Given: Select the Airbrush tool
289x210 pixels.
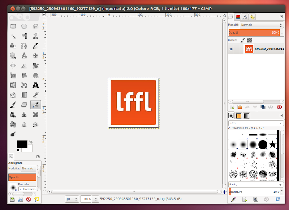Looking at the screenshot, I should point(35,105).
